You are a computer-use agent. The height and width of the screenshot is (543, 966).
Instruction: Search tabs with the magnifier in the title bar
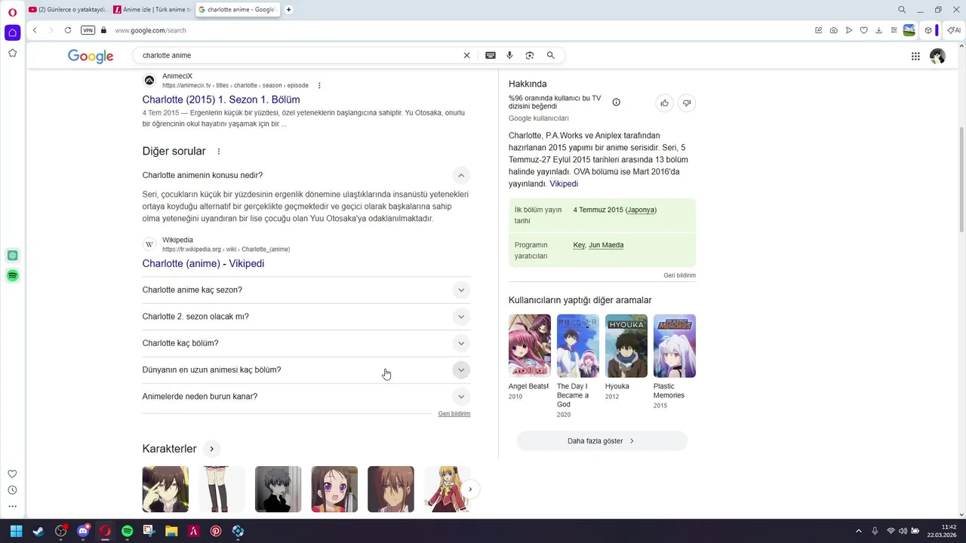pyautogui.click(x=902, y=10)
